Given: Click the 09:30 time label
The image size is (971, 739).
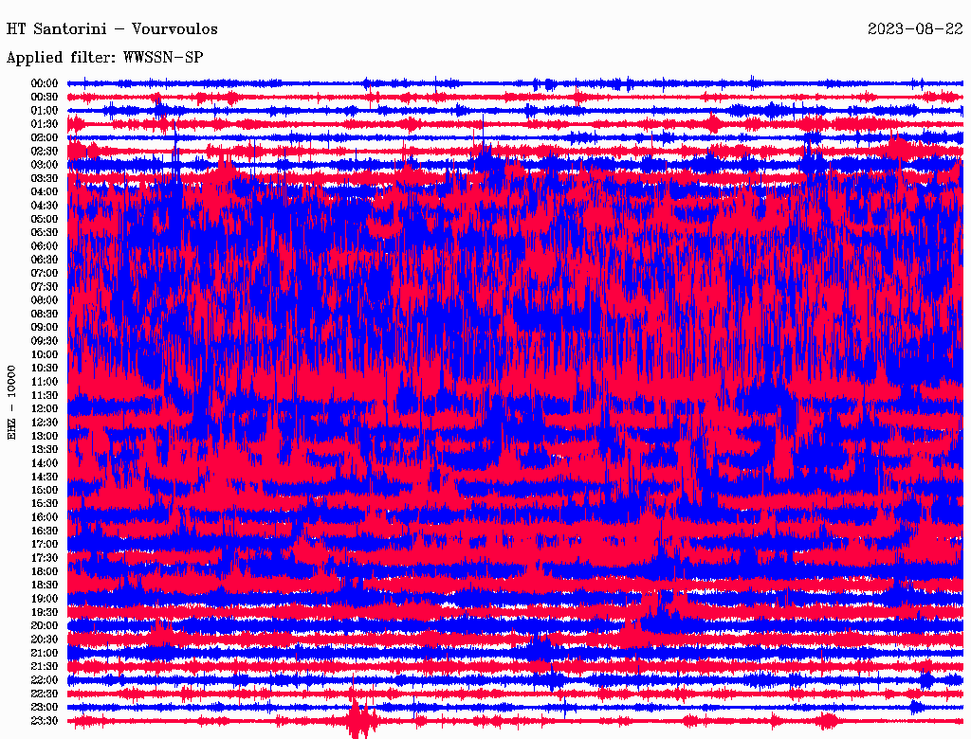Looking at the screenshot, I should (45, 341).
